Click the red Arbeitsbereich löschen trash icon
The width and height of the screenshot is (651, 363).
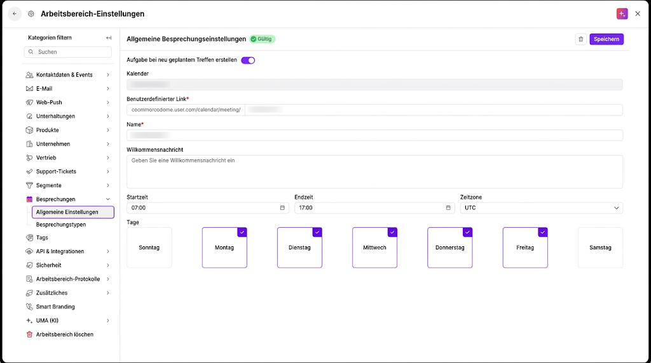pos(29,334)
